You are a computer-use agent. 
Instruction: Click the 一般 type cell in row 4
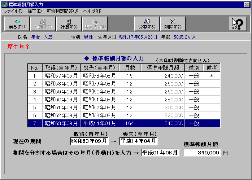(194, 100)
